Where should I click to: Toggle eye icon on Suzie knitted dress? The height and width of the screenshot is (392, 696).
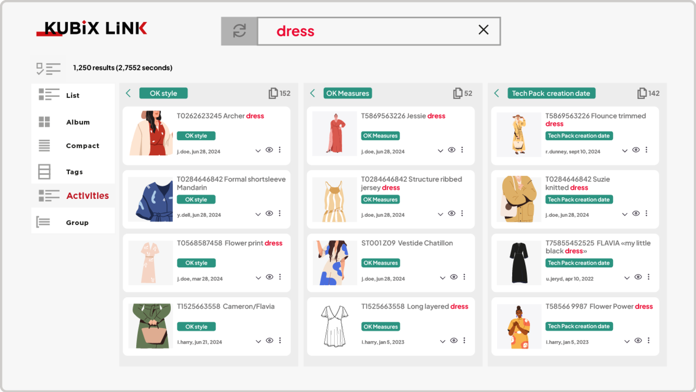pos(636,213)
